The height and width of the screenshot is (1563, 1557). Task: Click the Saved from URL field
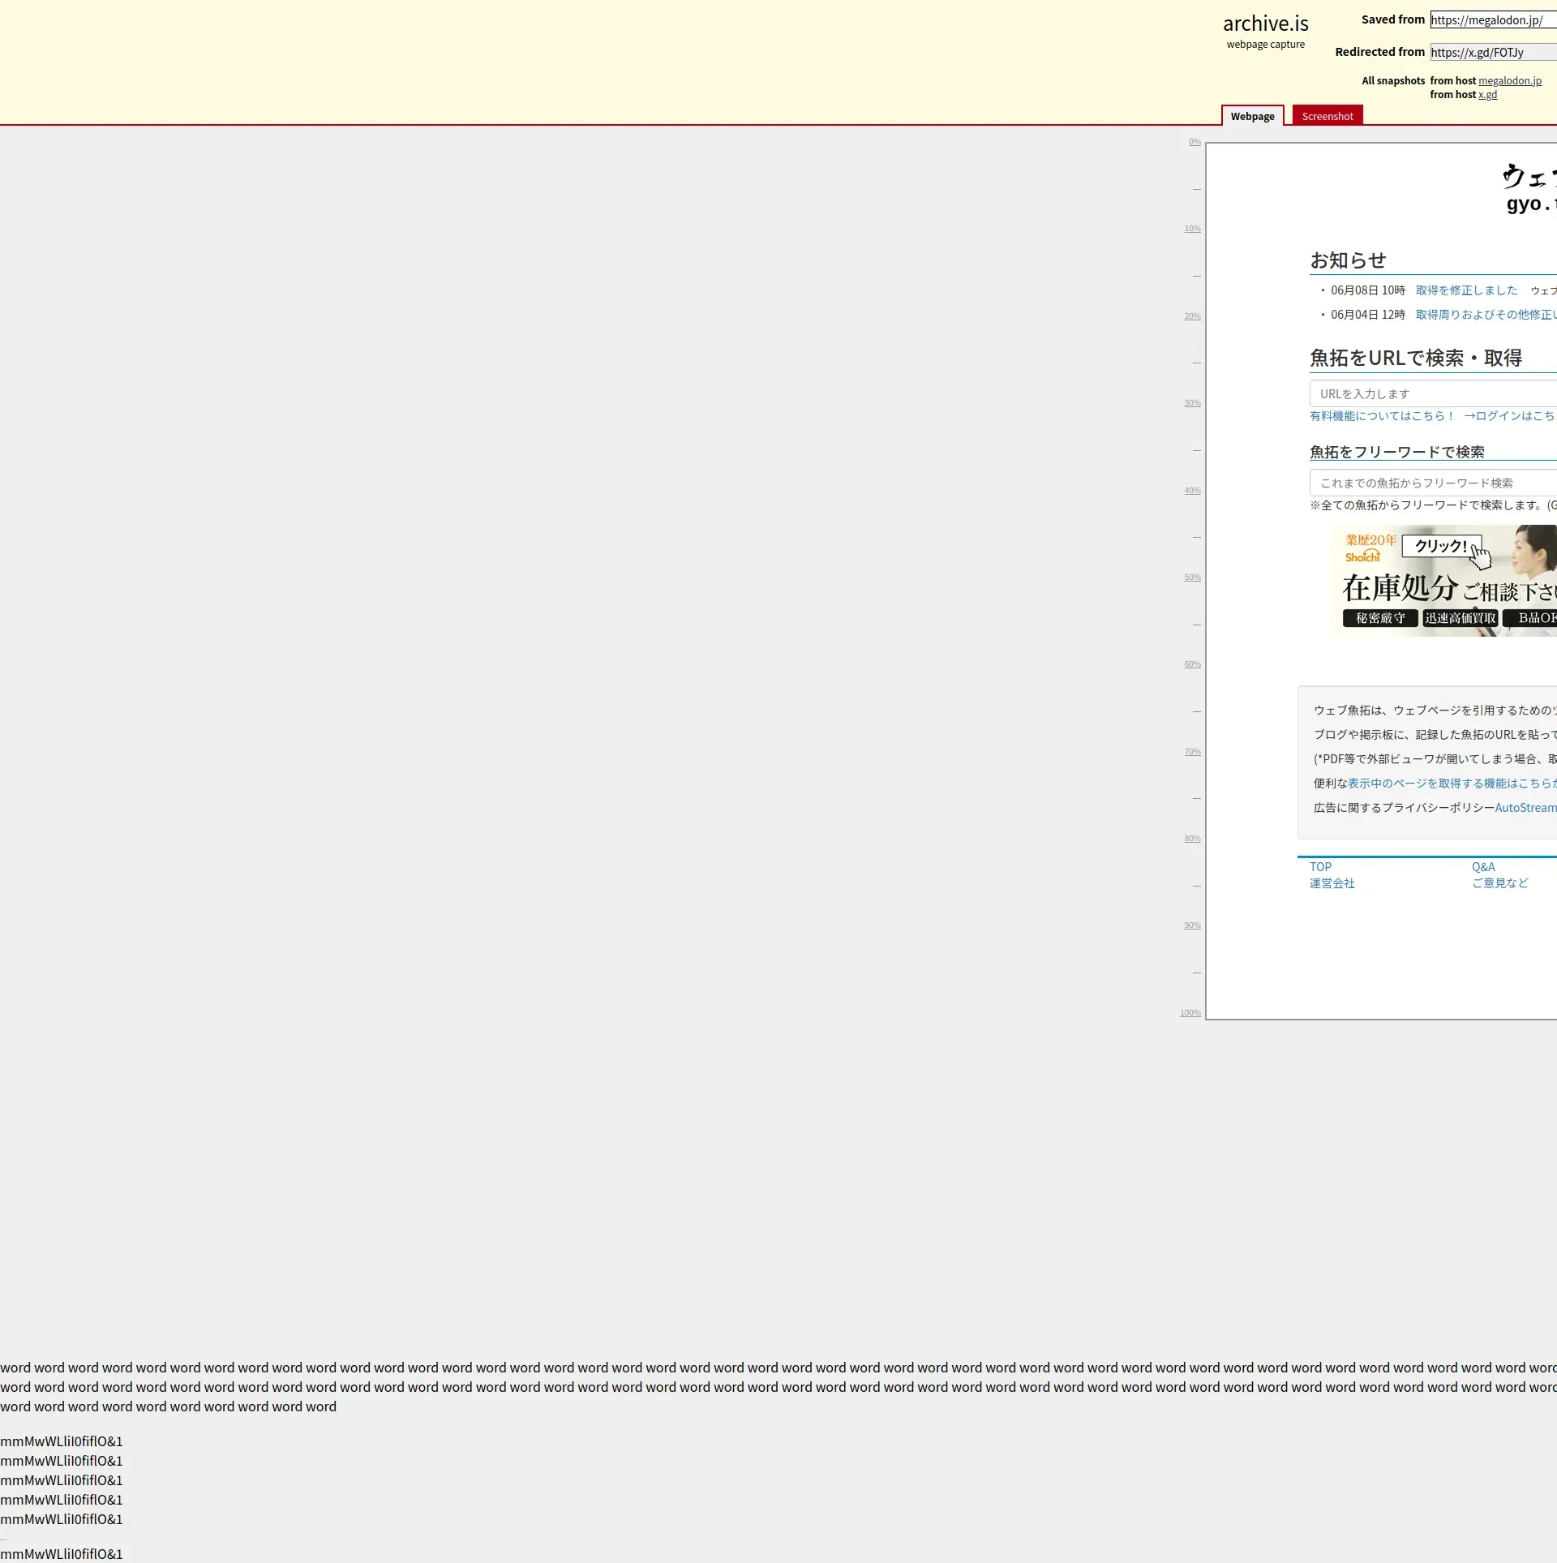(x=1492, y=20)
